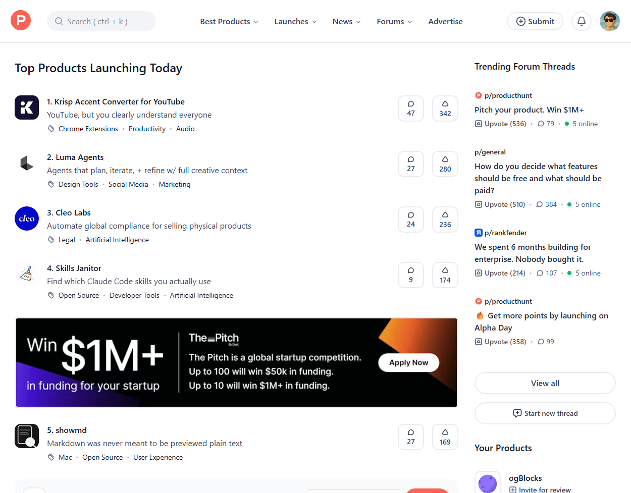Click the Skills Janitor broom logo
This screenshot has height=493, width=631.
pyautogui.click(x=27, y=274)
